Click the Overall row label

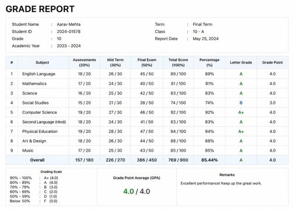[37, 160]
